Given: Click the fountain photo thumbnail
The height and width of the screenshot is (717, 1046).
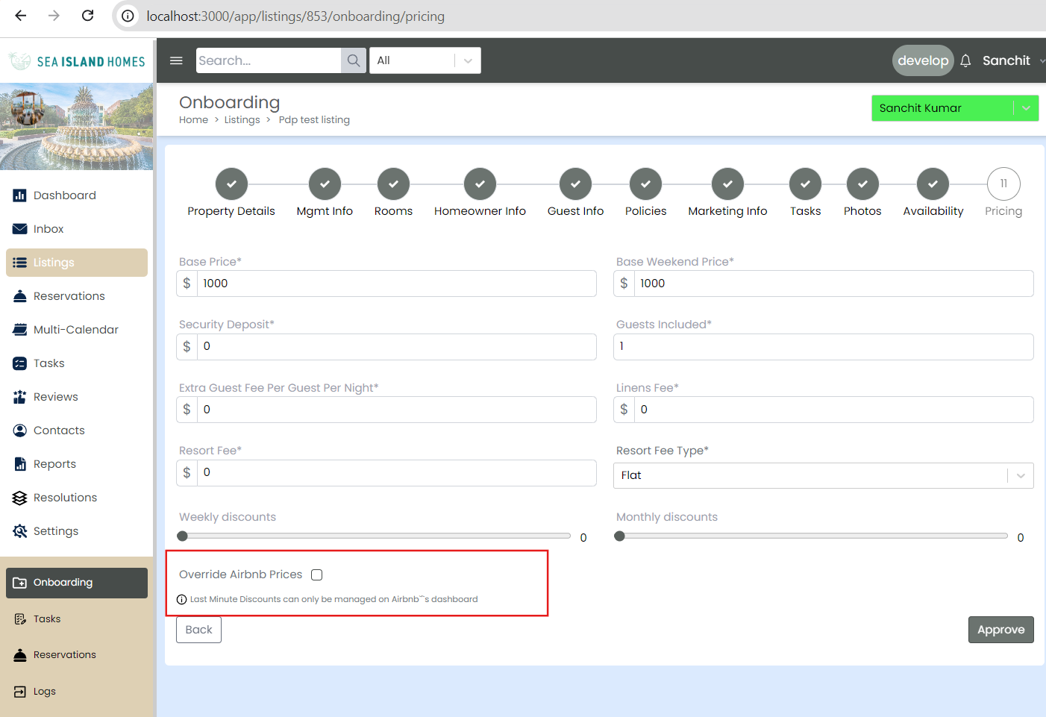Looking at the screenshot, I should coord(77,126).
